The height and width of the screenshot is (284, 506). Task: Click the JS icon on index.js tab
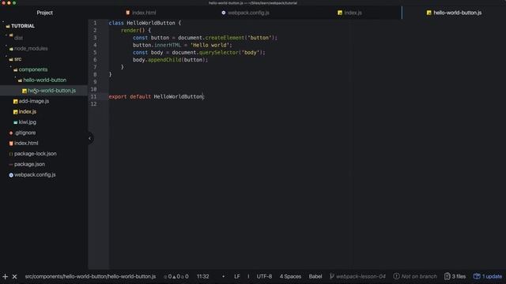pyautogui.click(x=340, y=13)
